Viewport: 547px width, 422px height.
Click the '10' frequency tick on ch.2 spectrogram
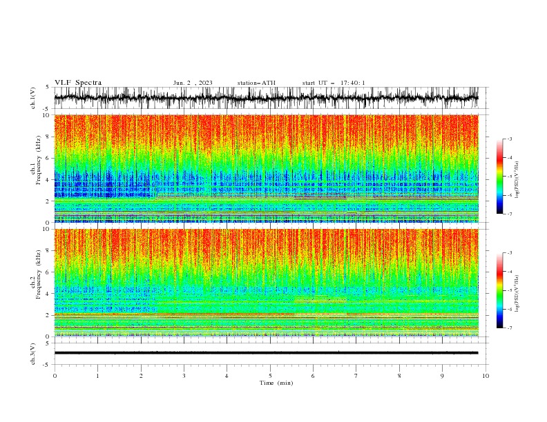48,229
